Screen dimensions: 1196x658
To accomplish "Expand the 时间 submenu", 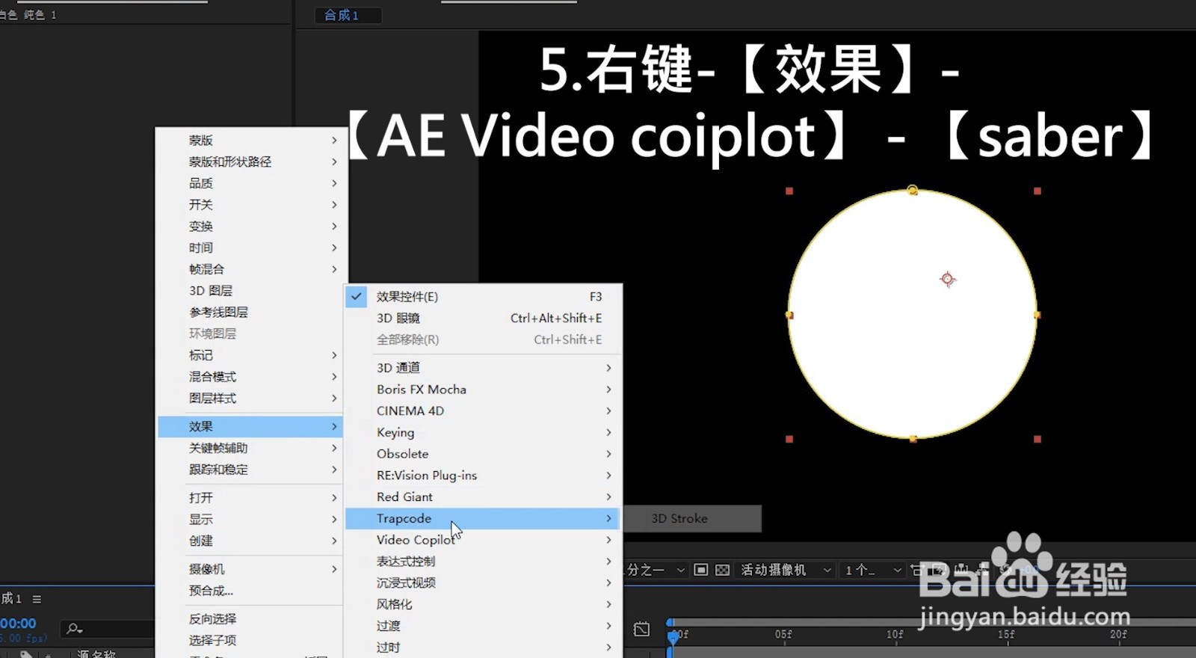I will coord(250,247).
